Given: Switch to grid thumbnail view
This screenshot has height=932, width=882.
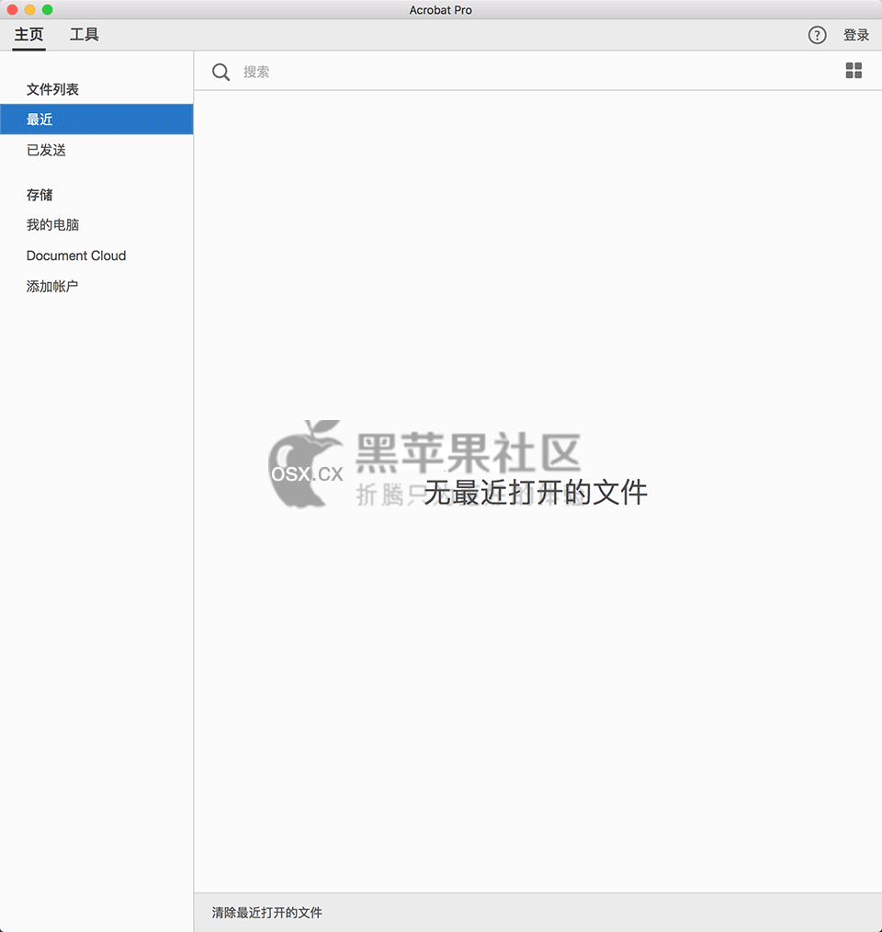Looking at the screenshot, I should click(x=854, y=71).
